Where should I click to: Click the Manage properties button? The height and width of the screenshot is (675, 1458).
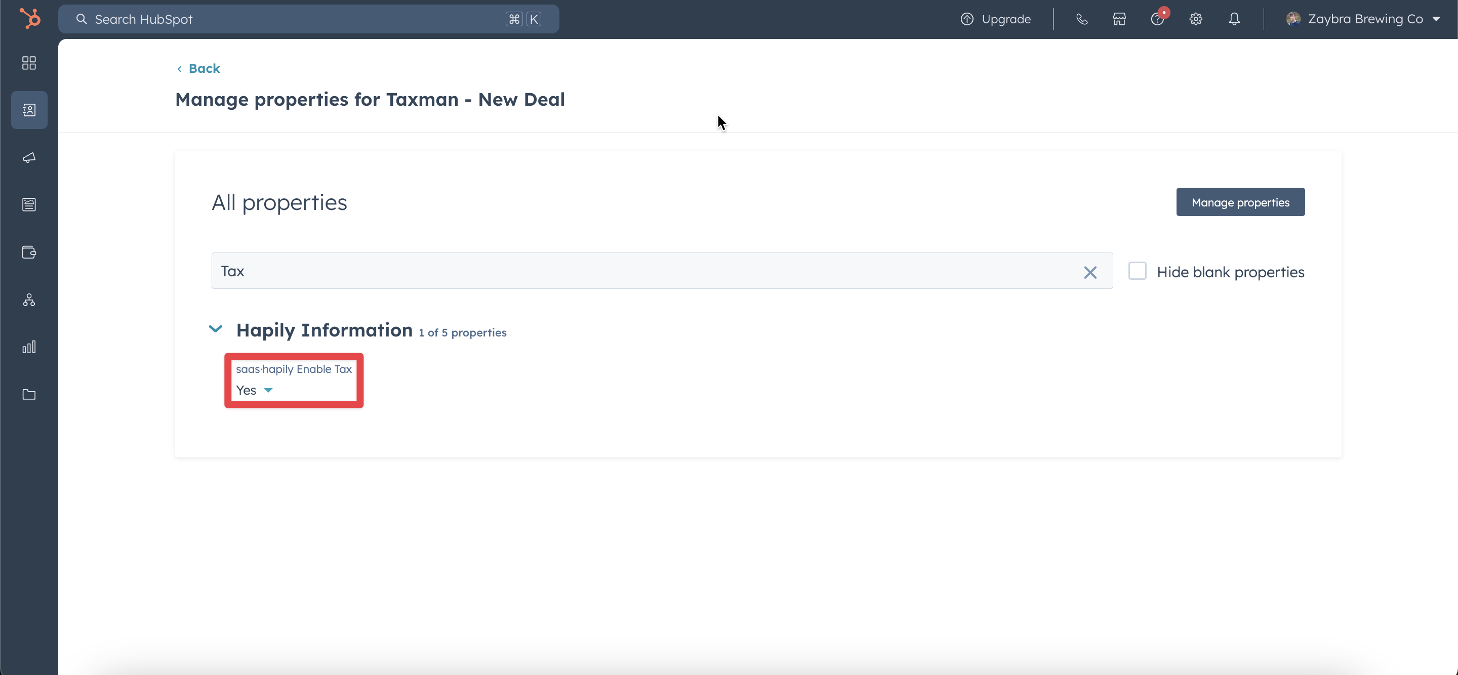pos(1240,202)
